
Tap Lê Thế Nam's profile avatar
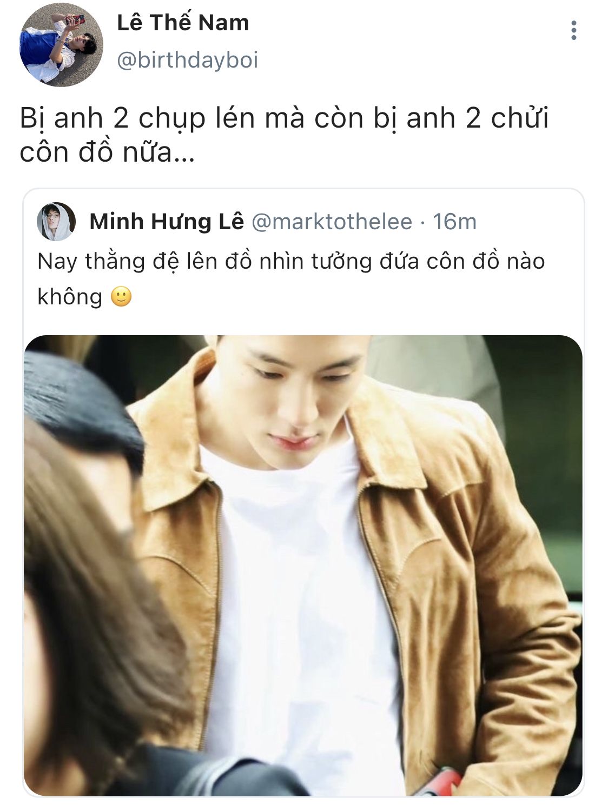point(61,45)
